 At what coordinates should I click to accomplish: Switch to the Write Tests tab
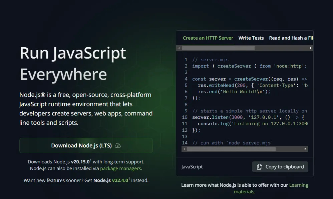(x=251, y=38)
